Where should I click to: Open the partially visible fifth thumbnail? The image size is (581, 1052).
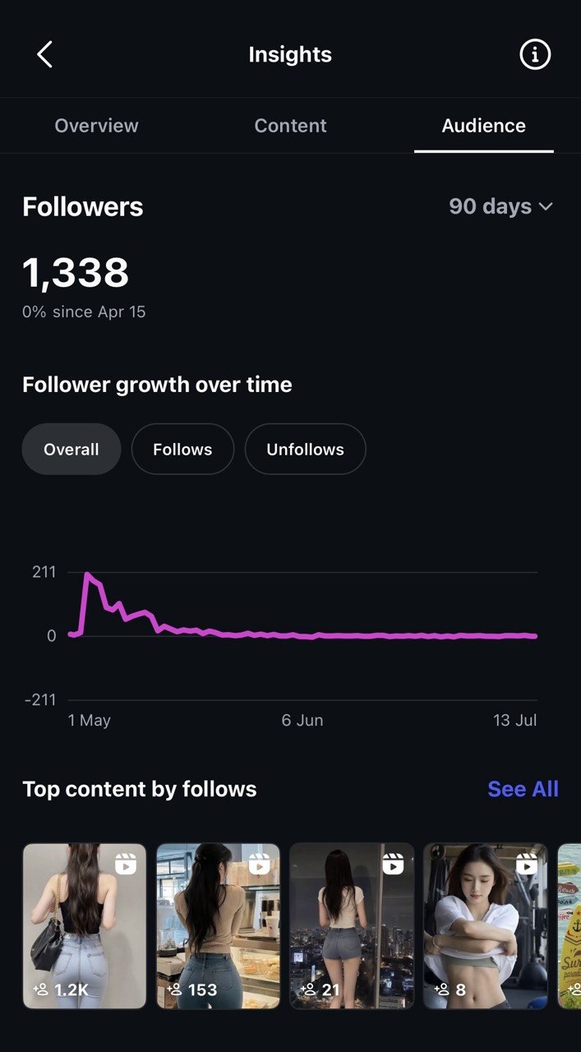(569, 926)
